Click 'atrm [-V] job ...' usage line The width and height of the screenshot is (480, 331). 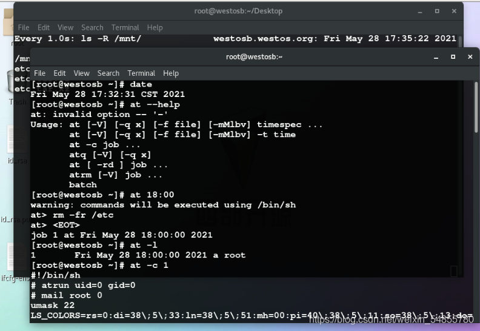tap(116, 175)
